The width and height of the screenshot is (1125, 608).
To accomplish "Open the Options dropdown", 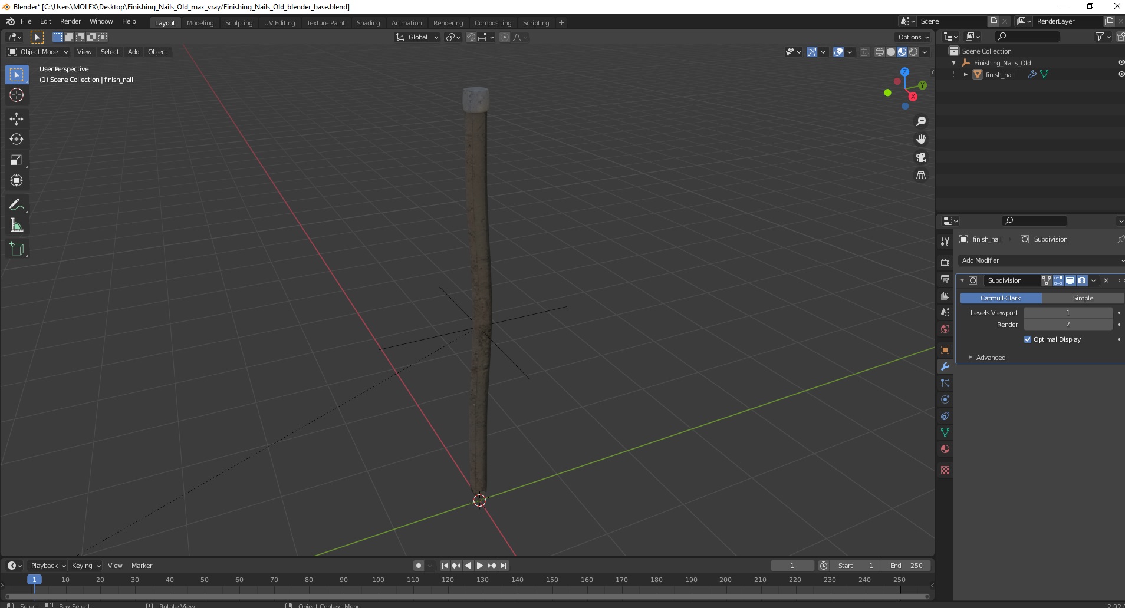I will (x=913, y=37).
